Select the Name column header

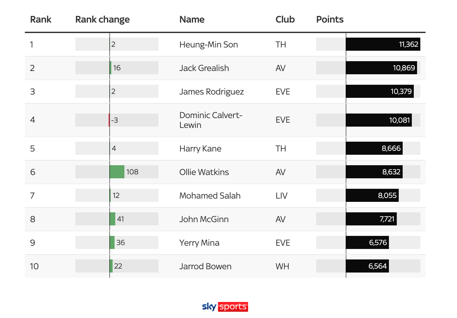(192, 20)
